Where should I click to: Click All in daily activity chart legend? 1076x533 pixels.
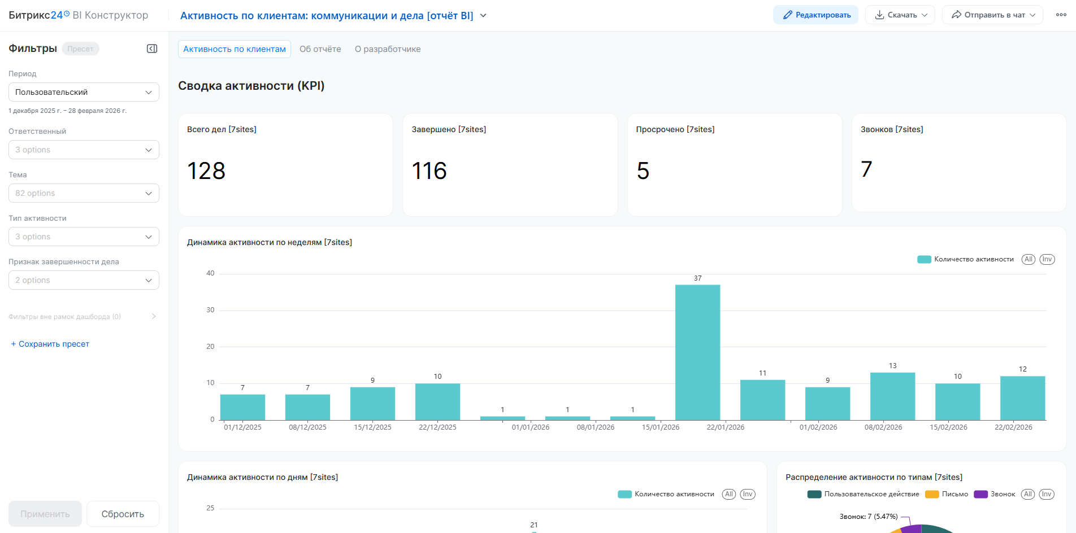click(x=728, y=494)
